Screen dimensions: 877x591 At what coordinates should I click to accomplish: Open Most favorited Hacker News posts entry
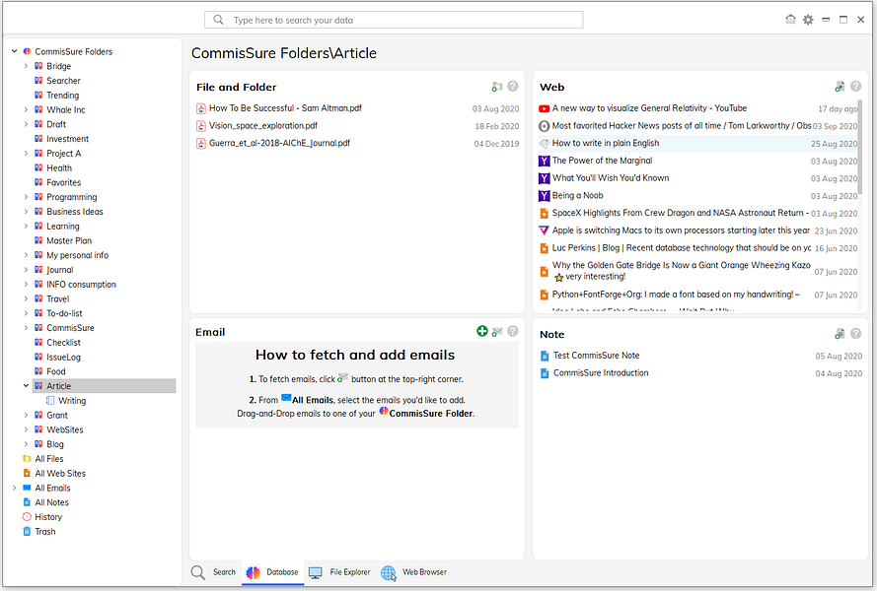pos(682,126)
